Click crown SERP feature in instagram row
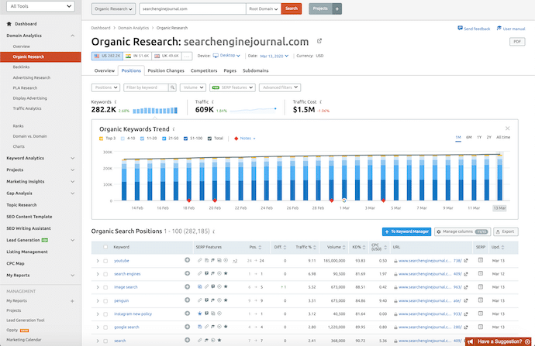The width and height of the screenshot is (535, 346). tap(199, 313)
